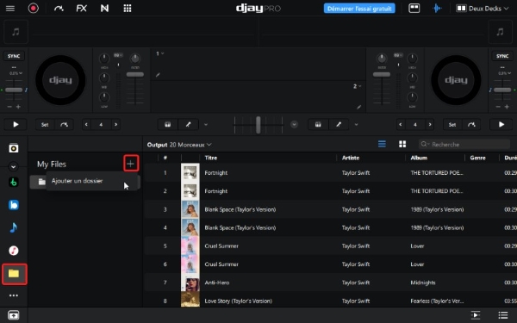Screen dimensions: 517x323
Task: Click the deck 1 pencil edit icon
Action: point(158,75)
